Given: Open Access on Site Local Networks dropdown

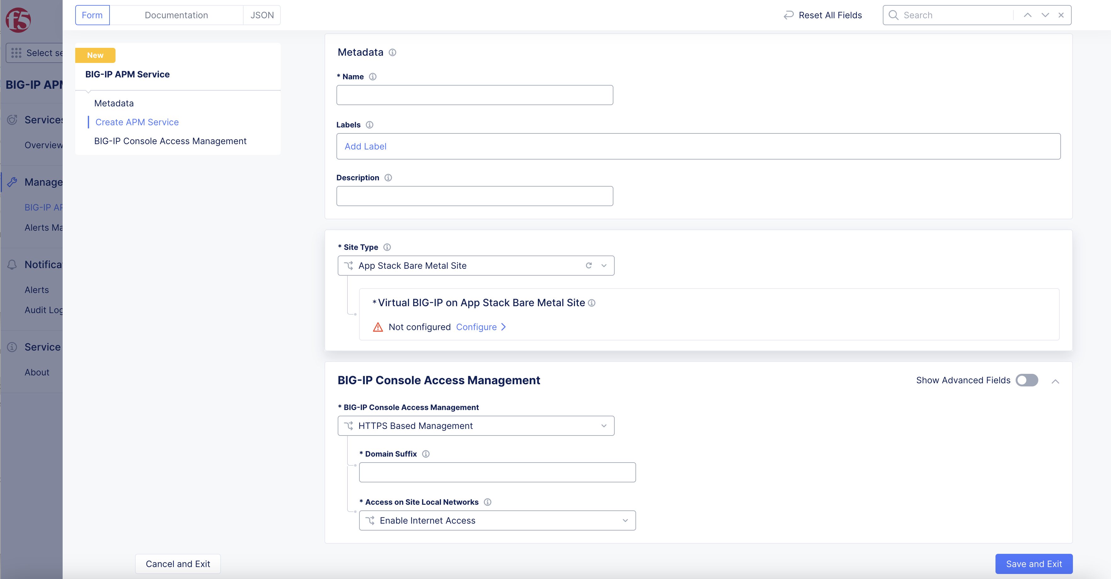Looking at the screenshot, I should [497, 521].
